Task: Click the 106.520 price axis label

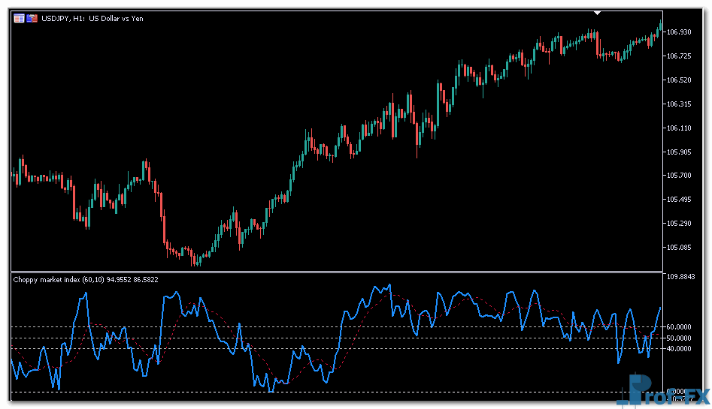Action: 678,80
